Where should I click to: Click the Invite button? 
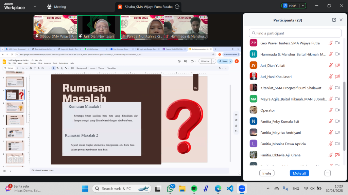point(267,173)
